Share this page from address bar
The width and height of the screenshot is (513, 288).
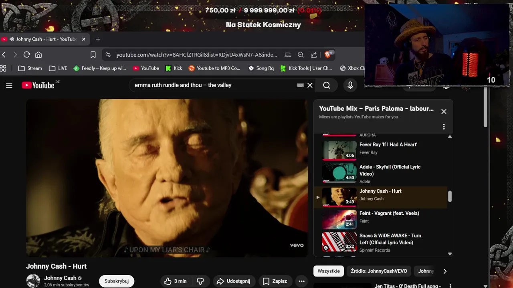314,55
